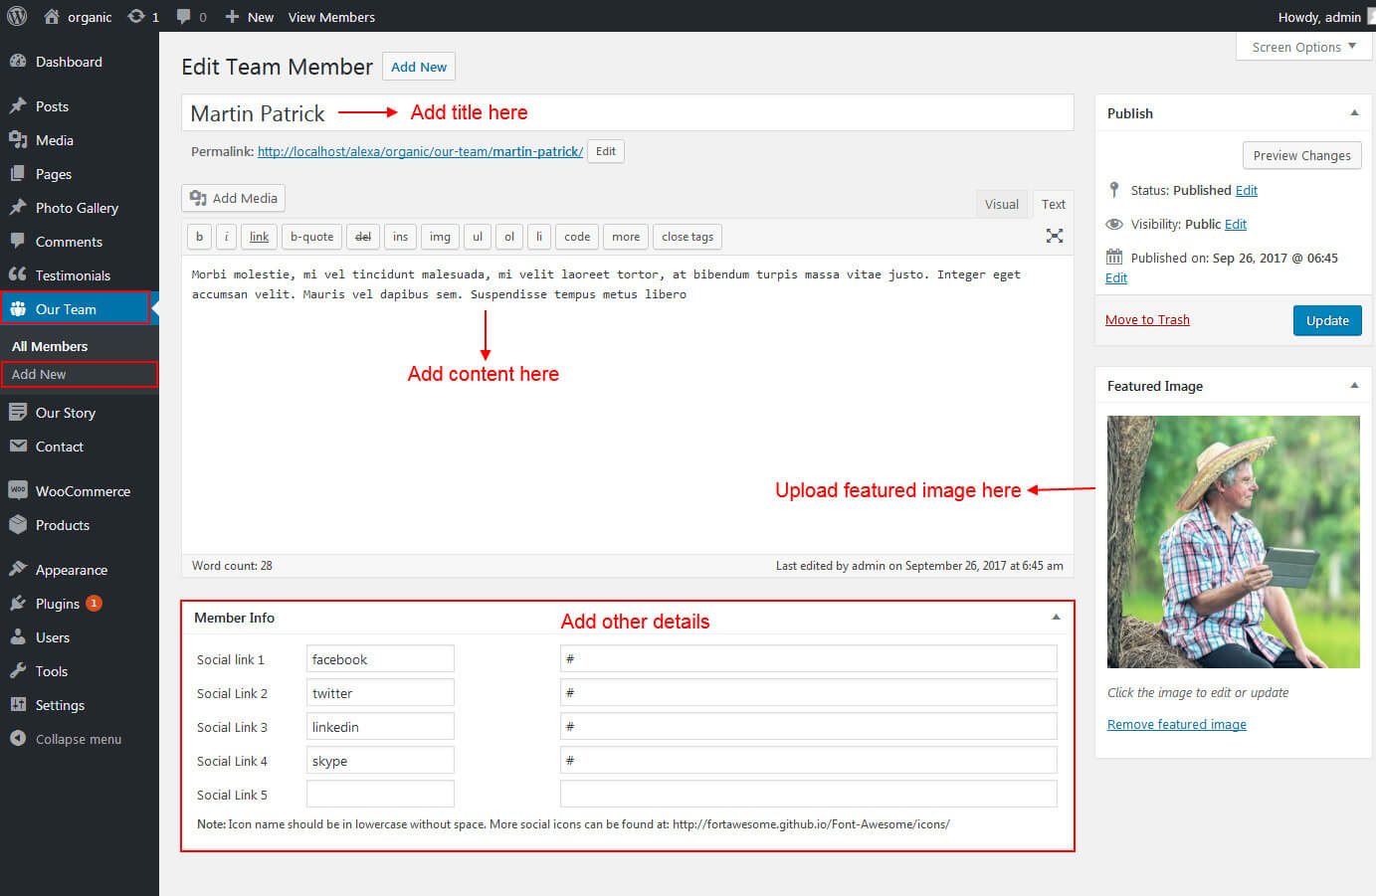The width and height of the screenshot is (1376, 896).
Task: Collapse the admin sidebar menu
Action: (x=80, y=739)
